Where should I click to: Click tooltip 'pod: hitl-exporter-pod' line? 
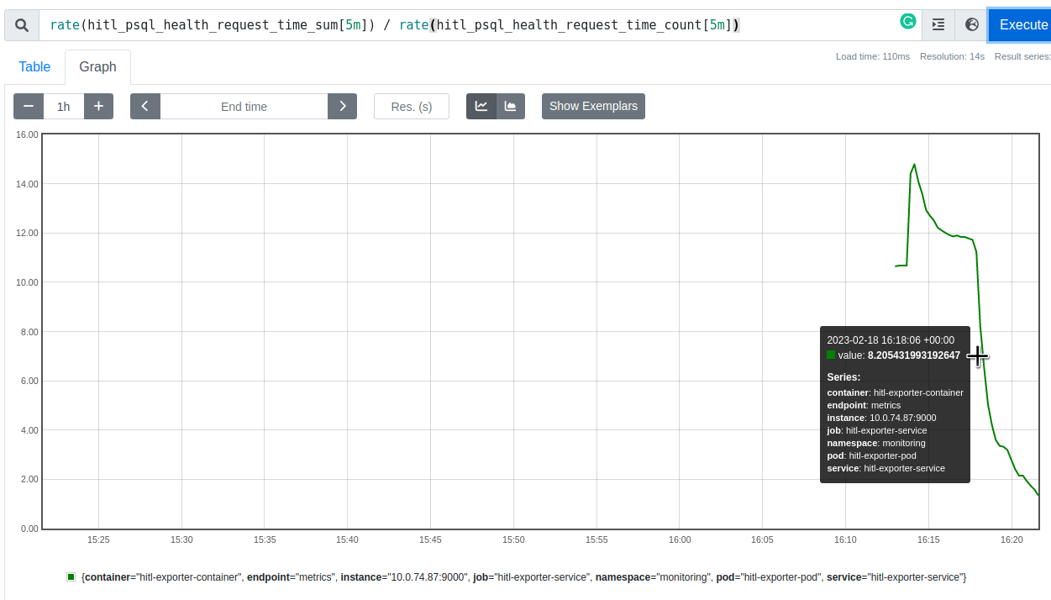tap(871, 455)
